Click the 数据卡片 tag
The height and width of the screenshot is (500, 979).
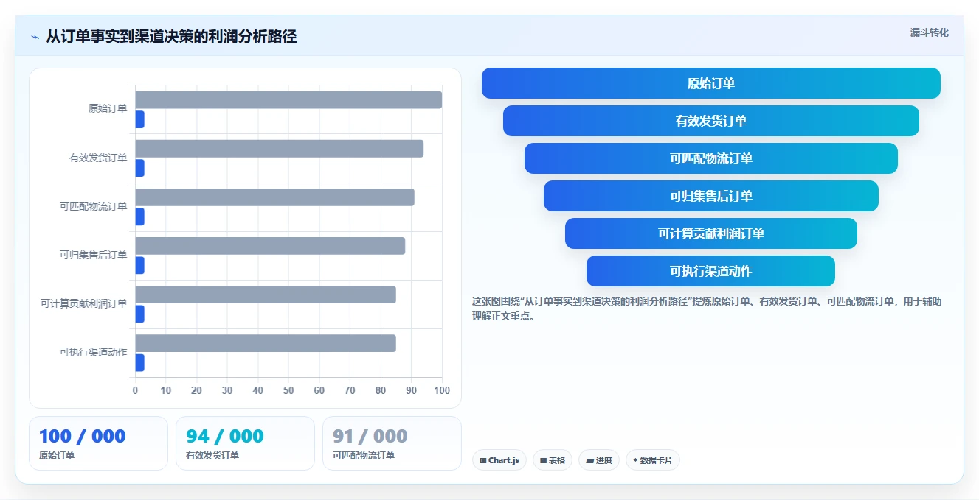(653, 460)
